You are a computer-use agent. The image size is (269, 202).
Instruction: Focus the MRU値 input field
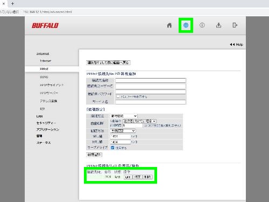[x=121, y=142]
